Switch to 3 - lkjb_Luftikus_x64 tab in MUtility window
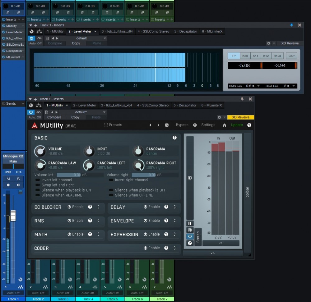The image size is (311, 302). point(116,106)
